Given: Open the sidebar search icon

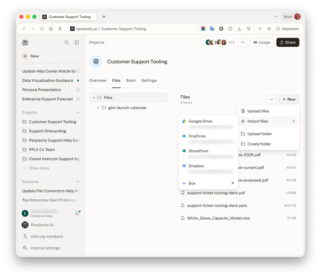Looking at the screenshot, I should (x=67, y=42).
